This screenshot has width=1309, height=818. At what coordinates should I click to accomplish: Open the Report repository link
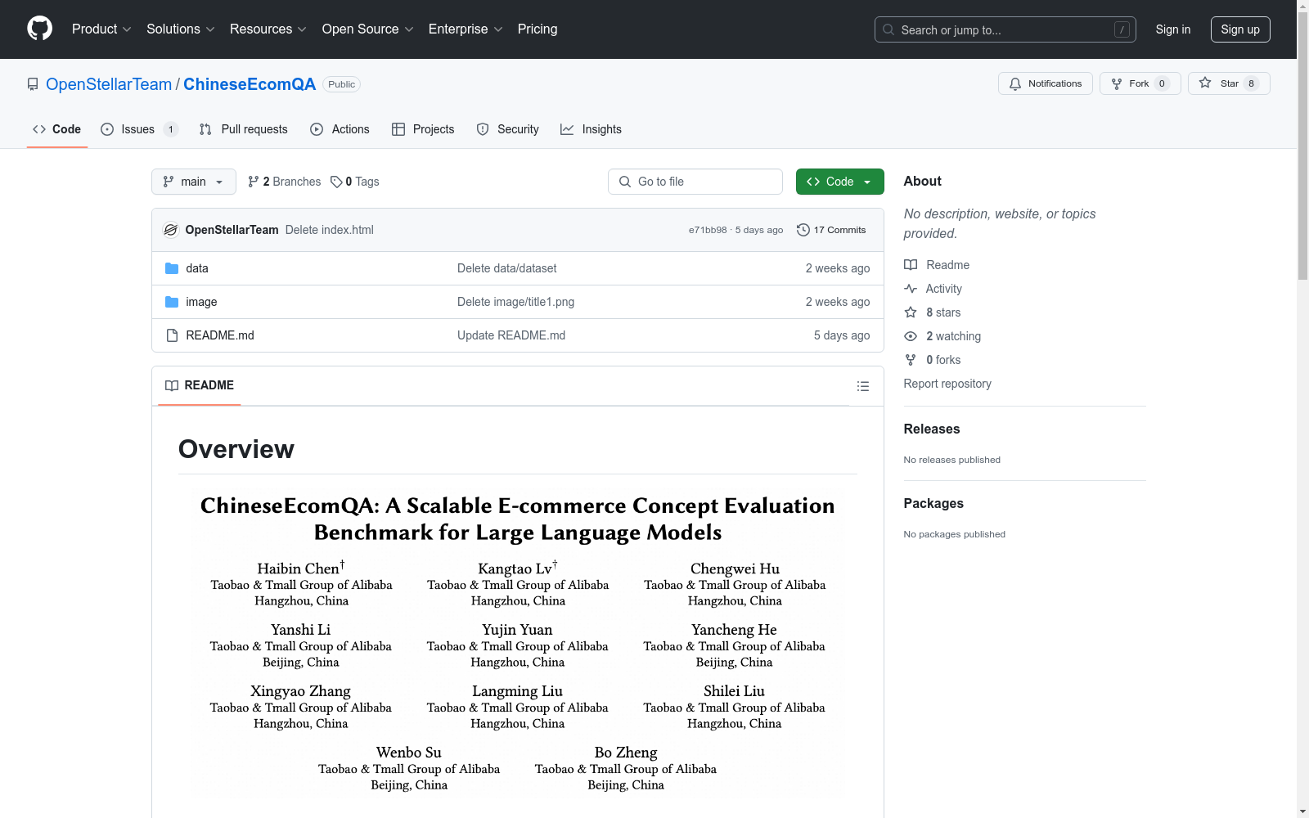pos(947,384)
